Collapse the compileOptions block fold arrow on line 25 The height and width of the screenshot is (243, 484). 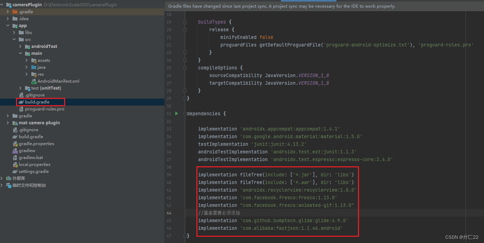(x=185, y=68)
